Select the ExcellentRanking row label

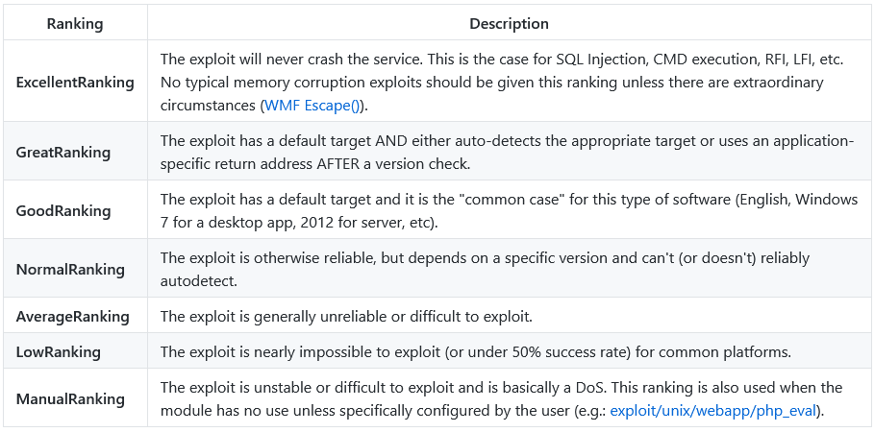click(x=75, y=83)
